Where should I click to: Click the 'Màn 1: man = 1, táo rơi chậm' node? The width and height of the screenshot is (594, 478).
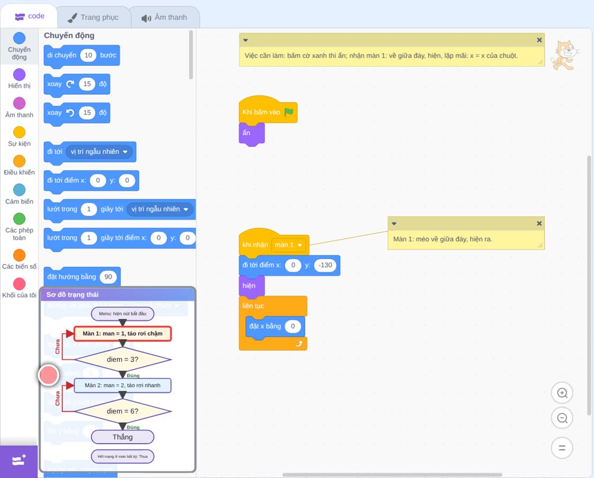click(x=122, y=333)
